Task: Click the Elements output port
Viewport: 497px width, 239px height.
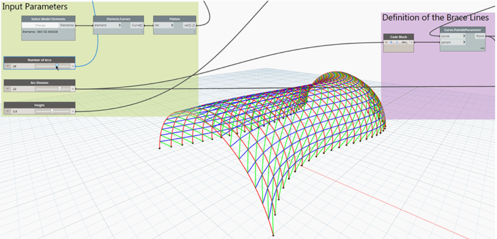Action: (x=67, y=25)
